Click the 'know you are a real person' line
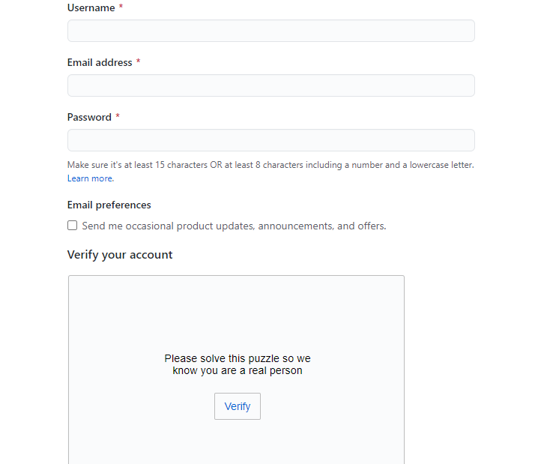 (x=237, y=370)
